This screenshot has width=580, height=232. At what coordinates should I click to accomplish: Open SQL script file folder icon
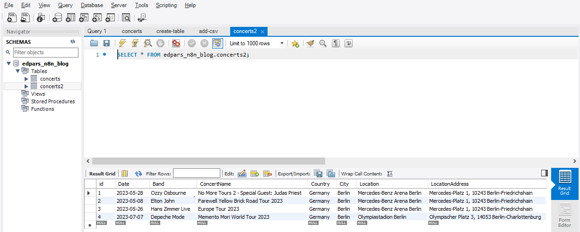(x=94, y=43)
